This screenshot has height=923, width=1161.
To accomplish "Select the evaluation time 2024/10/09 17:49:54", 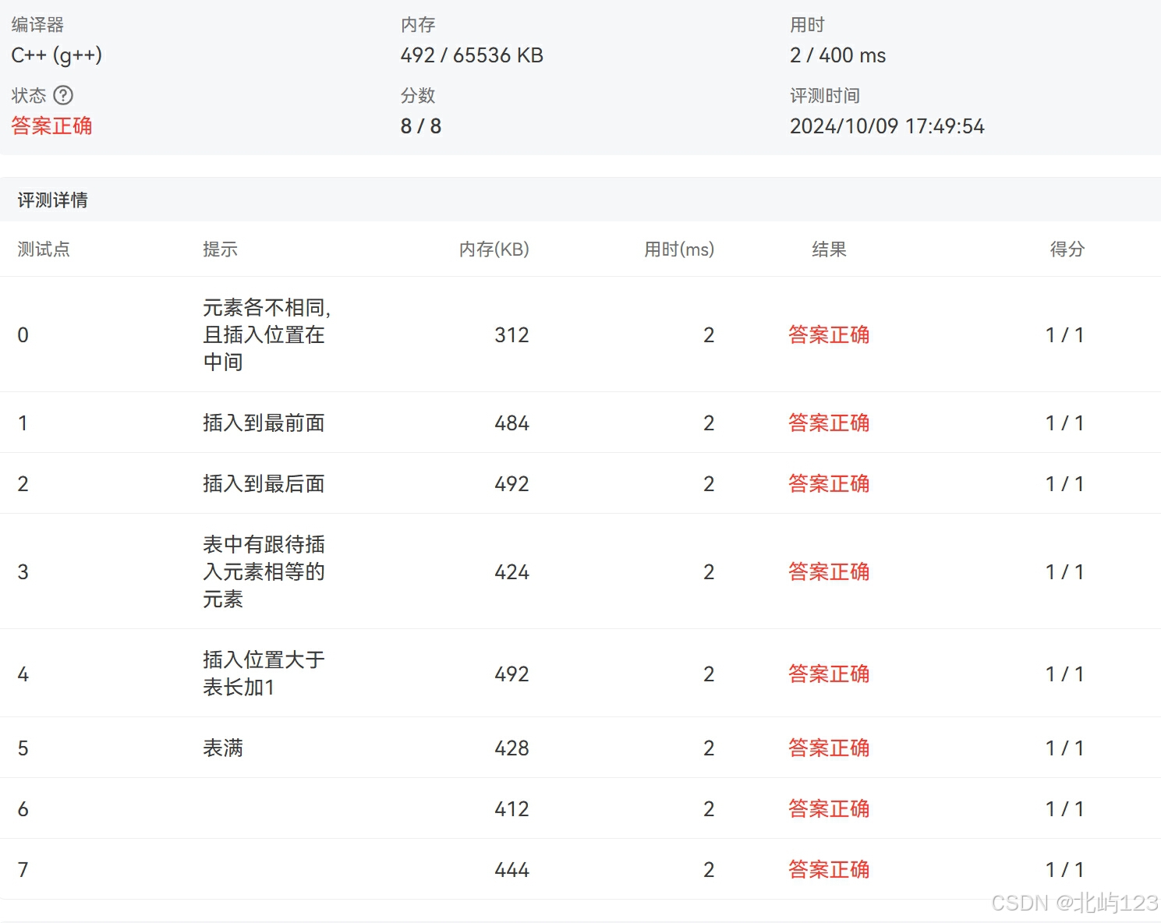I will pos(887,126).
